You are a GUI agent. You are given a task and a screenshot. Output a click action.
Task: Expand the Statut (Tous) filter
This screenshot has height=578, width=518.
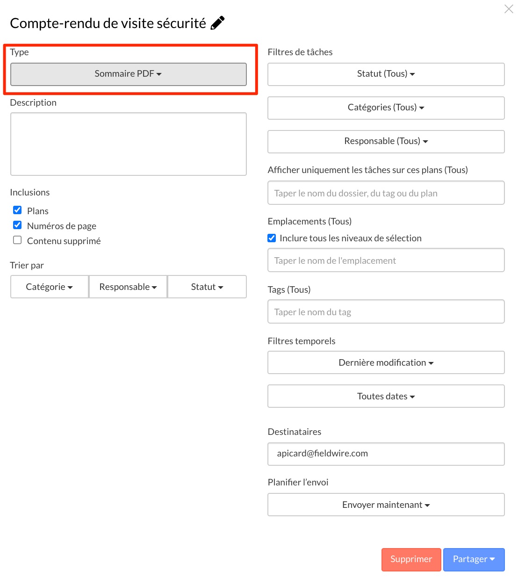[386, 74]
